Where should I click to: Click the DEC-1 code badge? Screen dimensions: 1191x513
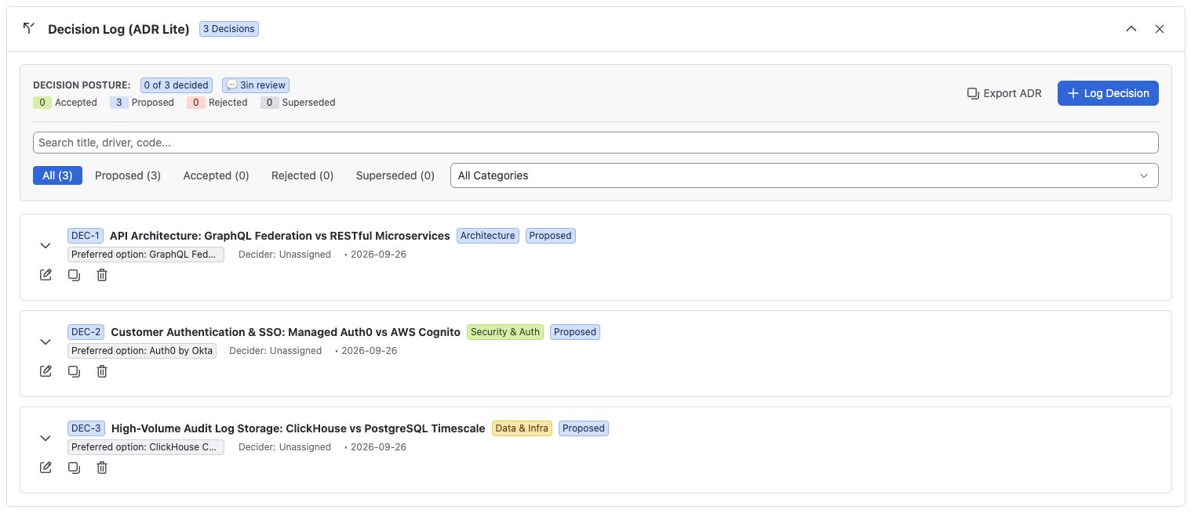86,236
